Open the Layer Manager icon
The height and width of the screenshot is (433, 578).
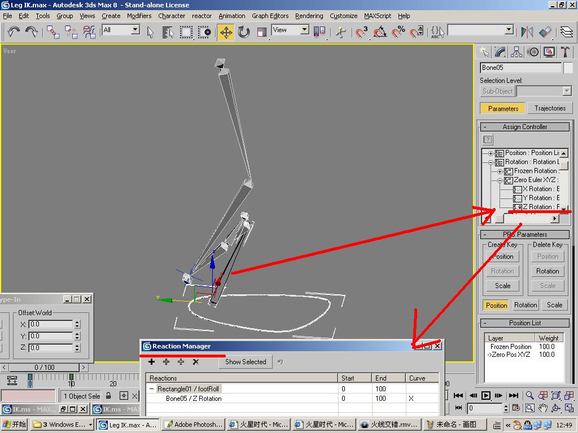coord(567,32)
